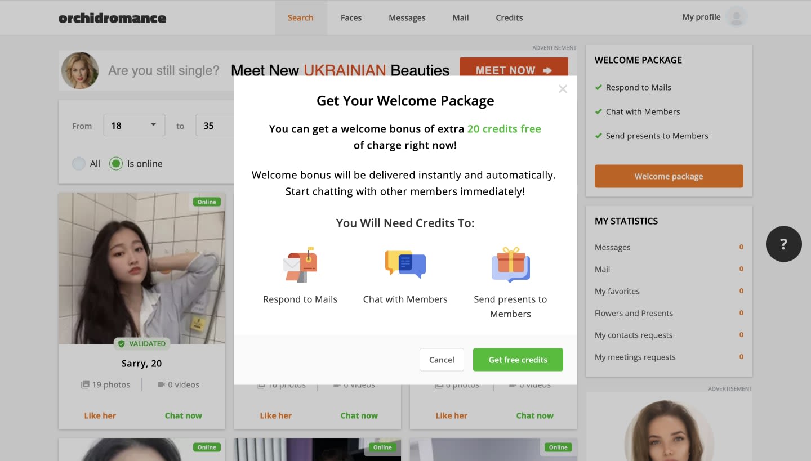Click the Send presents gift box icon
This screenshot has height=461, width=811.
tap(511, 265)
